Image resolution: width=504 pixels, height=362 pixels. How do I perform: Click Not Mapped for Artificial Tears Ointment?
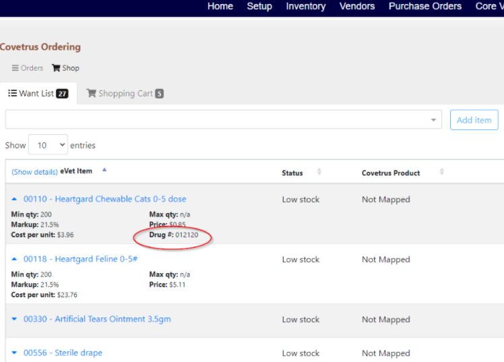[386, 320]
